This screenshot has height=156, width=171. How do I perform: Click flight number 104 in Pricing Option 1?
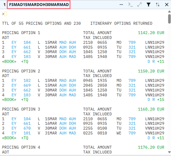point(27,42)
